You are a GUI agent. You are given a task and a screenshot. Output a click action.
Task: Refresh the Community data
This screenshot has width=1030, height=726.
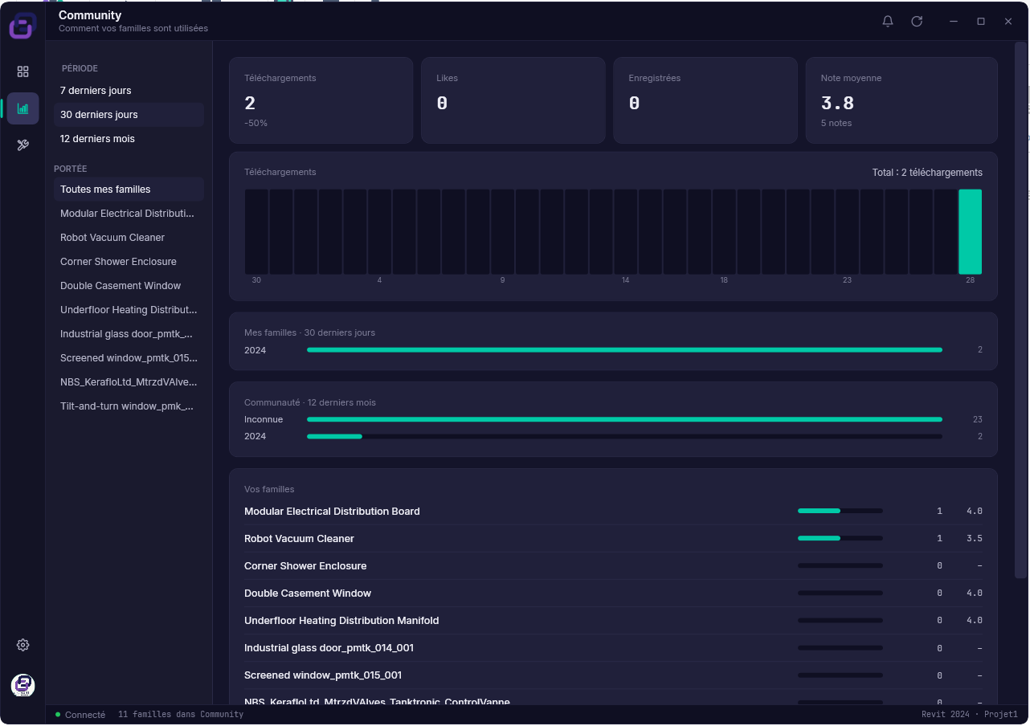917,21
